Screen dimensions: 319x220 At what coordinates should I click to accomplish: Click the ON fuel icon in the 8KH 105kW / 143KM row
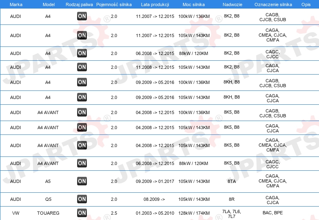pyautogui.click(x=82, y=97)
